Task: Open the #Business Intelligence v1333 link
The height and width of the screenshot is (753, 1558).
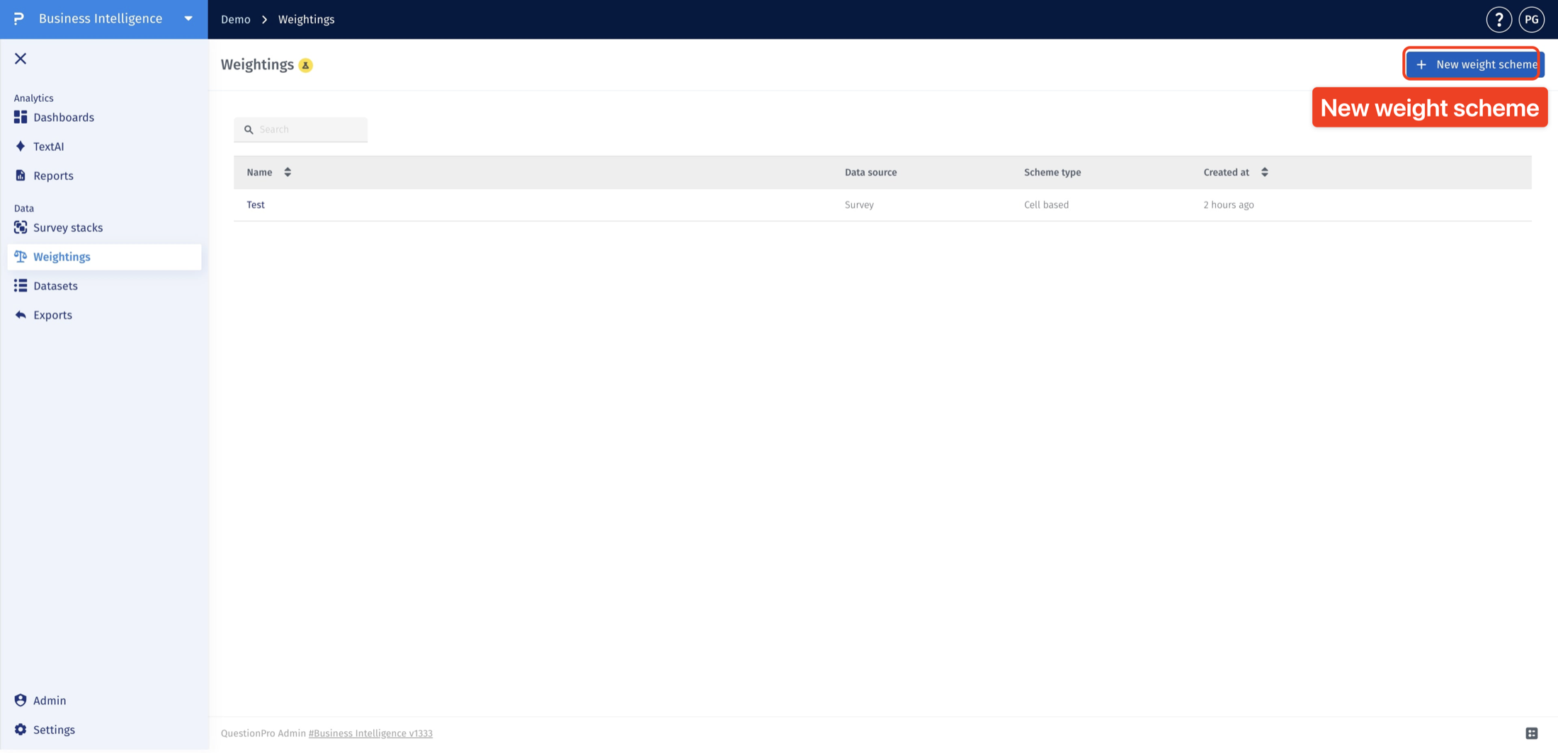Action: 370,733
